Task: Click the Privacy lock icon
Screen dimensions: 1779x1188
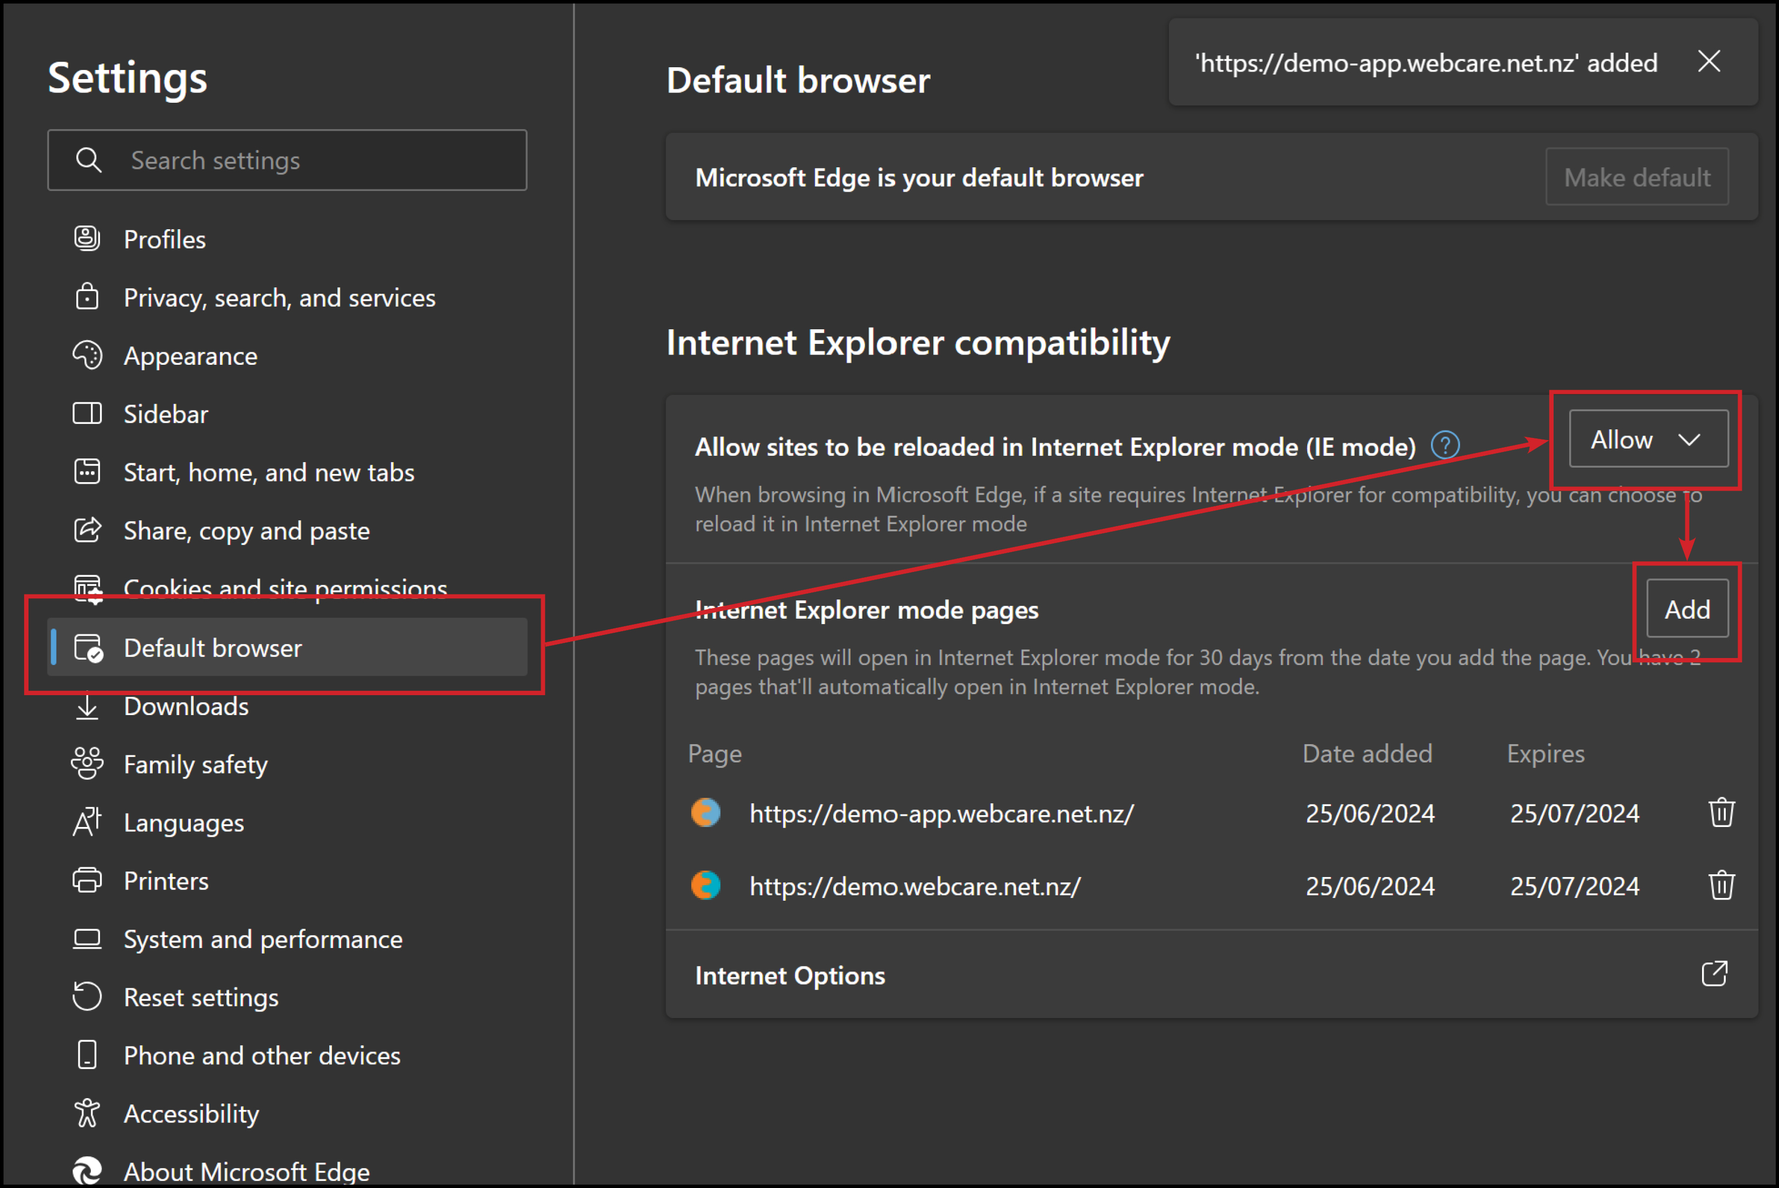Action: tap(87, 297)
